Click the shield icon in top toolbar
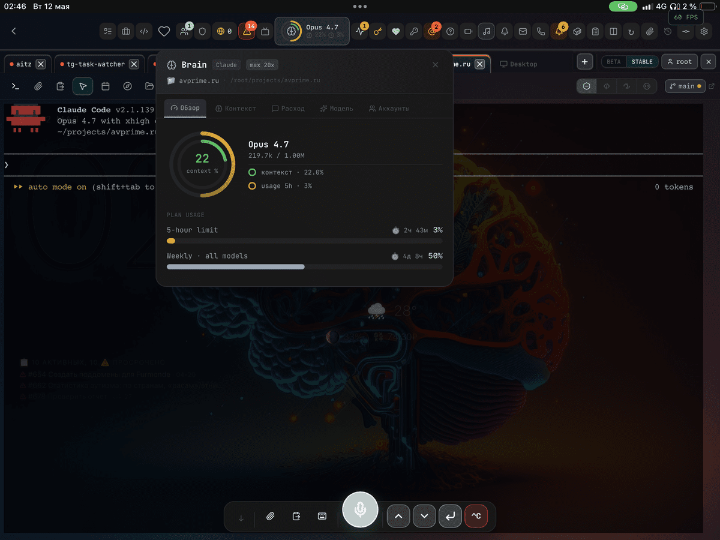720x540 pixels. point(202,31)
